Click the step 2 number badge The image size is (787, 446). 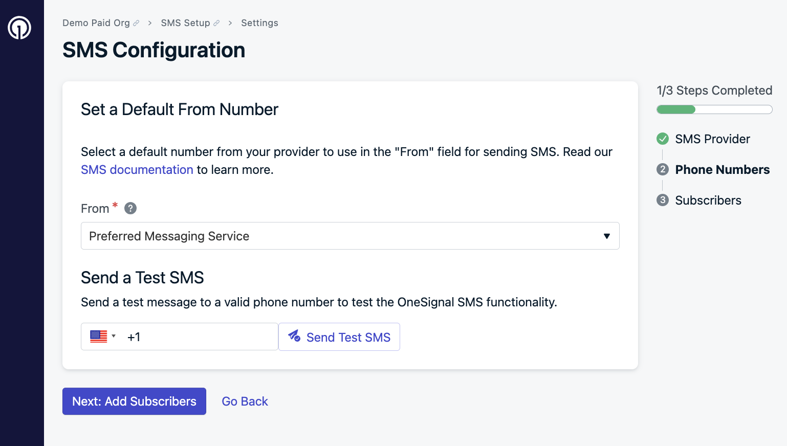(x=663, y=169)
